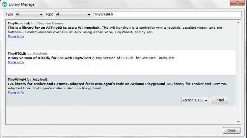
Task: Click the scrollbar up arrow
Action: (239, 22)
